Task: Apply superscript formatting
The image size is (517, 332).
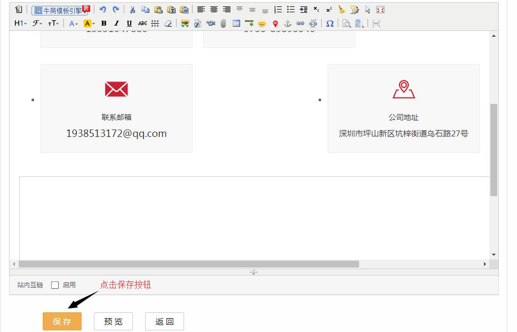Action: [x=329, y=10]
